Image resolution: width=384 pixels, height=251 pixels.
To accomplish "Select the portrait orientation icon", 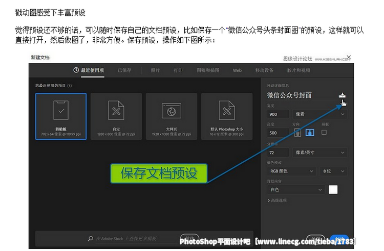I will coord(297,133).
